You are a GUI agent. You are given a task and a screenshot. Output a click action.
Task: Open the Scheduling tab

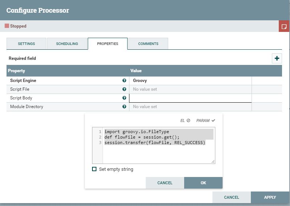coord(67,44)
